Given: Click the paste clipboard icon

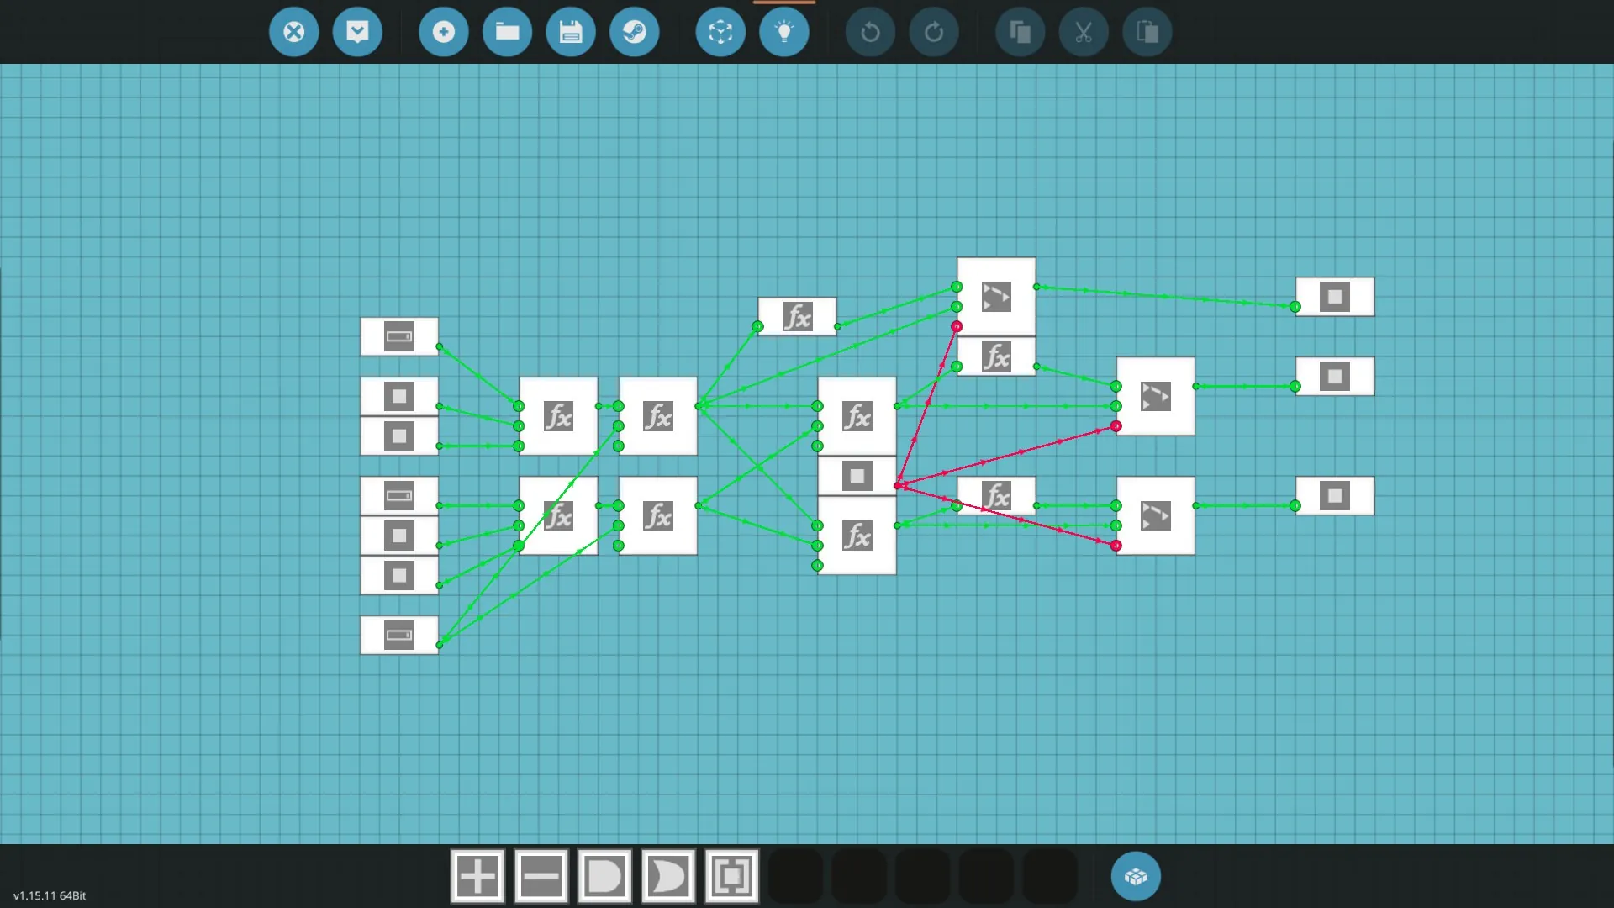Looking at the screenshot, I should tap(1147, 32).
